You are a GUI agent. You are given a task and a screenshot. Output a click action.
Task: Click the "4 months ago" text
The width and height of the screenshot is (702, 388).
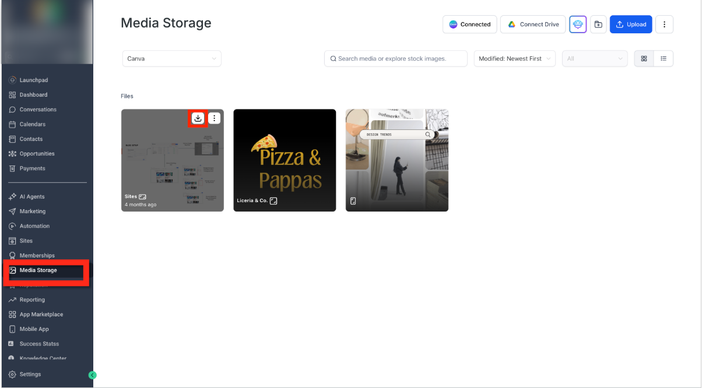click(141, 205)
